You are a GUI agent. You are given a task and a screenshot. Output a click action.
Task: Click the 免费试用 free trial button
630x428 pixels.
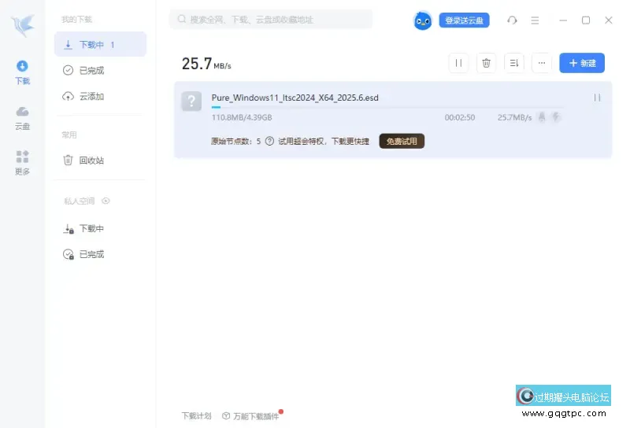pos(402,142)
